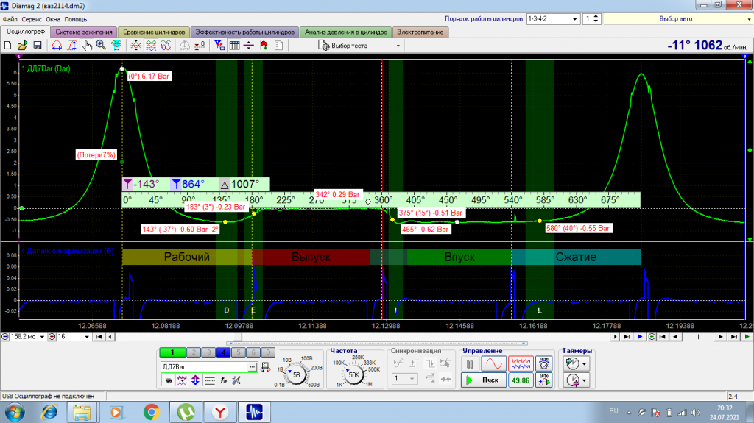The width and height of the screenshot is (754, 423).
Task: Expand the first timer dropdown arrow
Action: coord(584,364)
